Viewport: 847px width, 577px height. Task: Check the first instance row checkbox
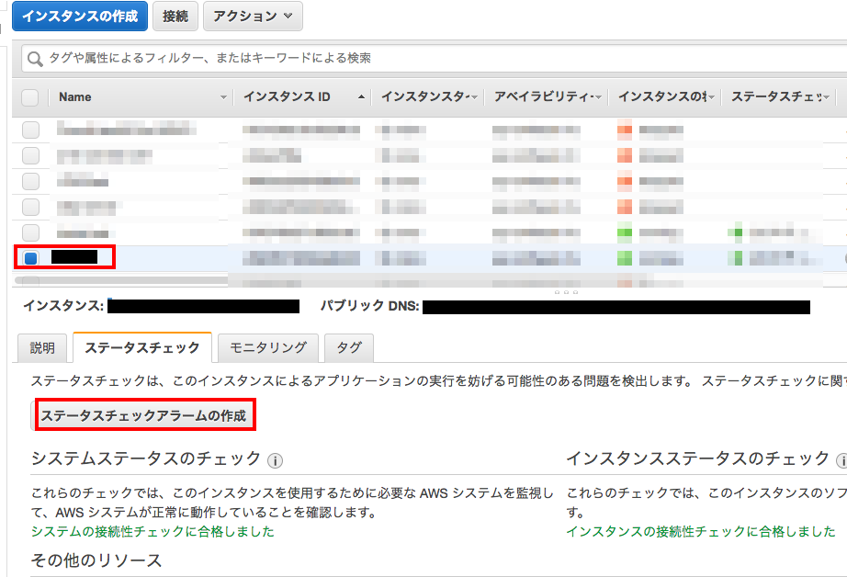[31, 130]
